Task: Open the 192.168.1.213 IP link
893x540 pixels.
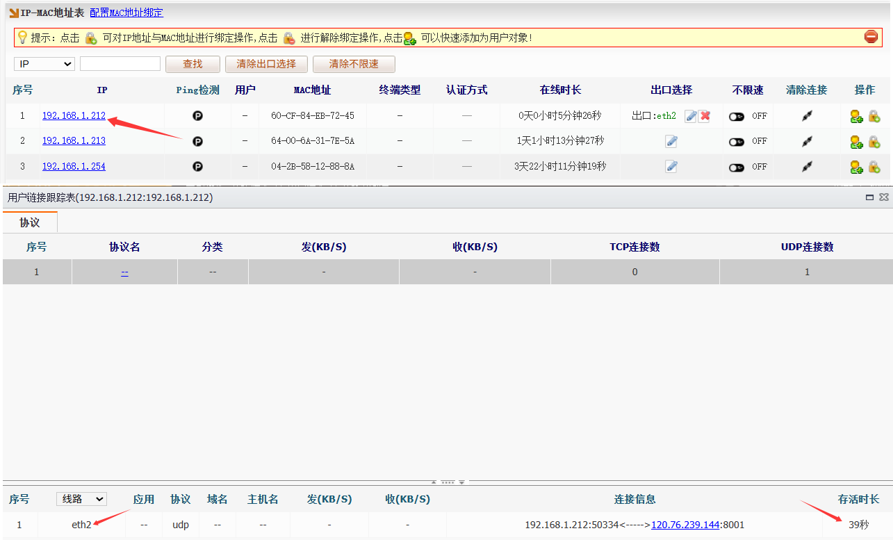Action: [74, 141]
